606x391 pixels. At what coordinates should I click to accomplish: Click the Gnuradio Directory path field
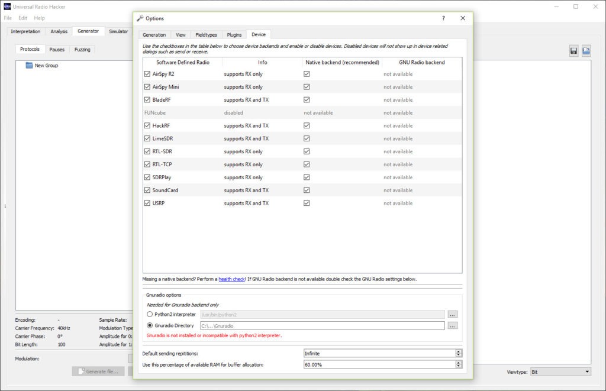(323, 326)
